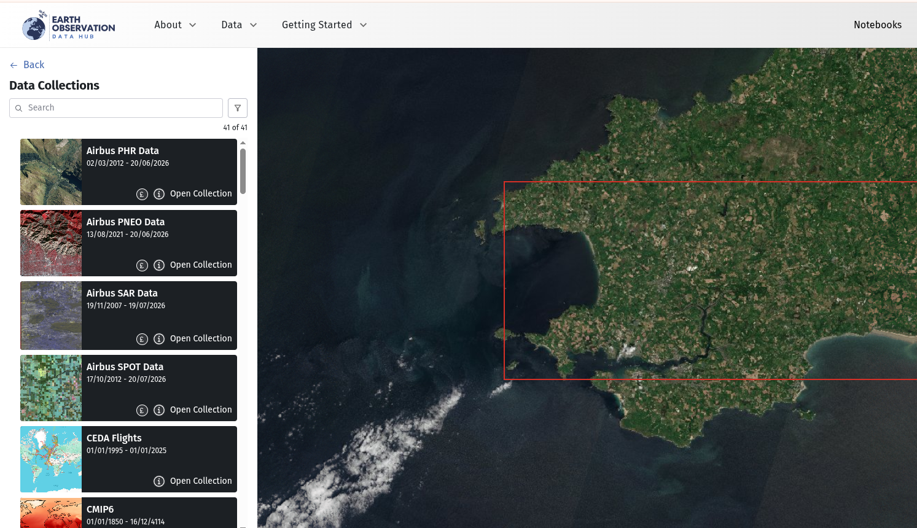Image resolution: width=917 pixels, height=528 pixels.
Task: Open Collection for CEDA Flights
Action: pos(201,481)
